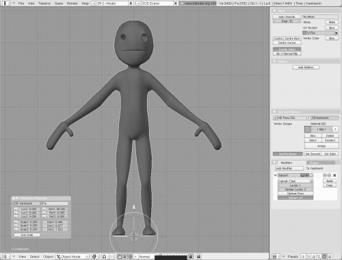Toggle Optimal Draw in Subsurf modifier
342x260 pixels.
point(295,194)
